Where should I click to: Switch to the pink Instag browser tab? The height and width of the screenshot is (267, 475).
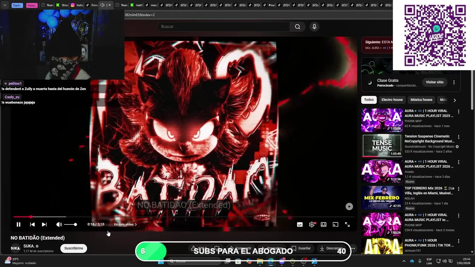coord(32,5)
